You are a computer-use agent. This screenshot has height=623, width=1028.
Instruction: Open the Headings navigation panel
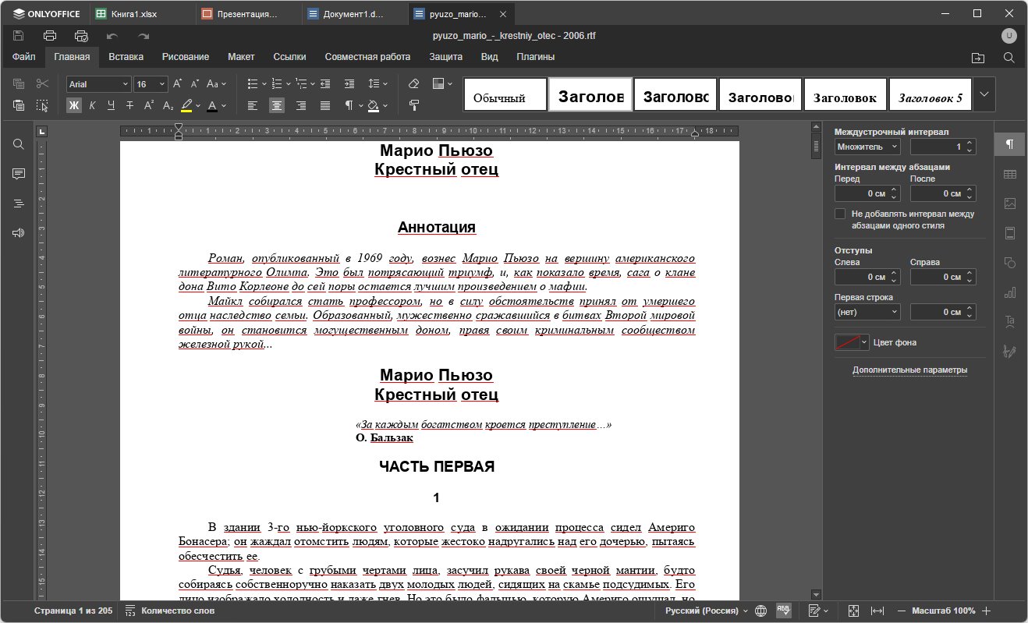click(x=19, y=204)
